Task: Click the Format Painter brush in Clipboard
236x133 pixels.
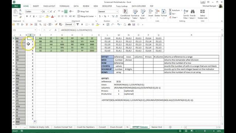Action: click(20, 17)
